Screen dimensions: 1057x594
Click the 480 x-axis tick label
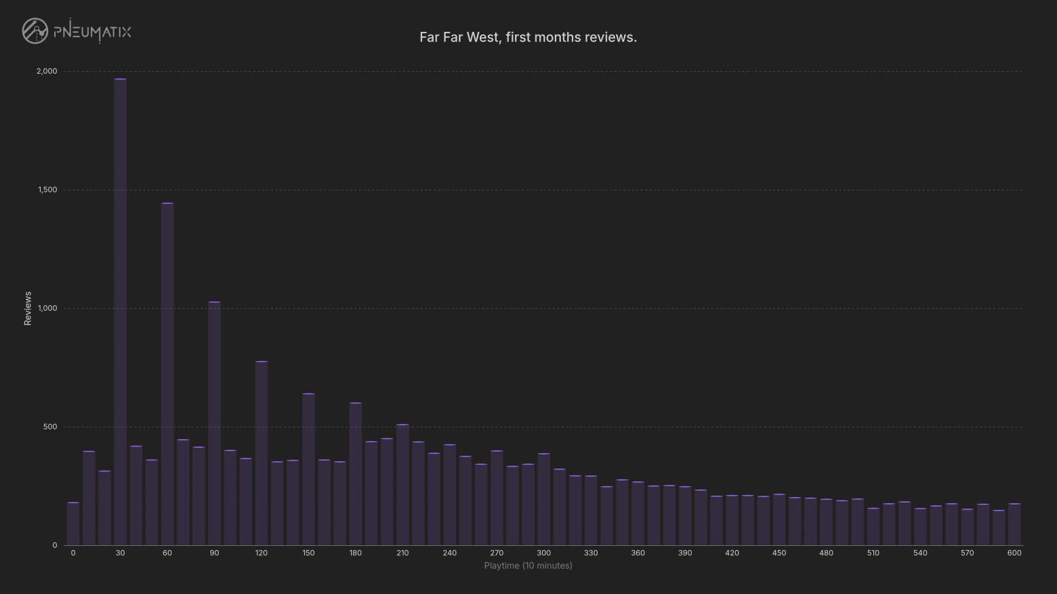[x=826, y=553]
